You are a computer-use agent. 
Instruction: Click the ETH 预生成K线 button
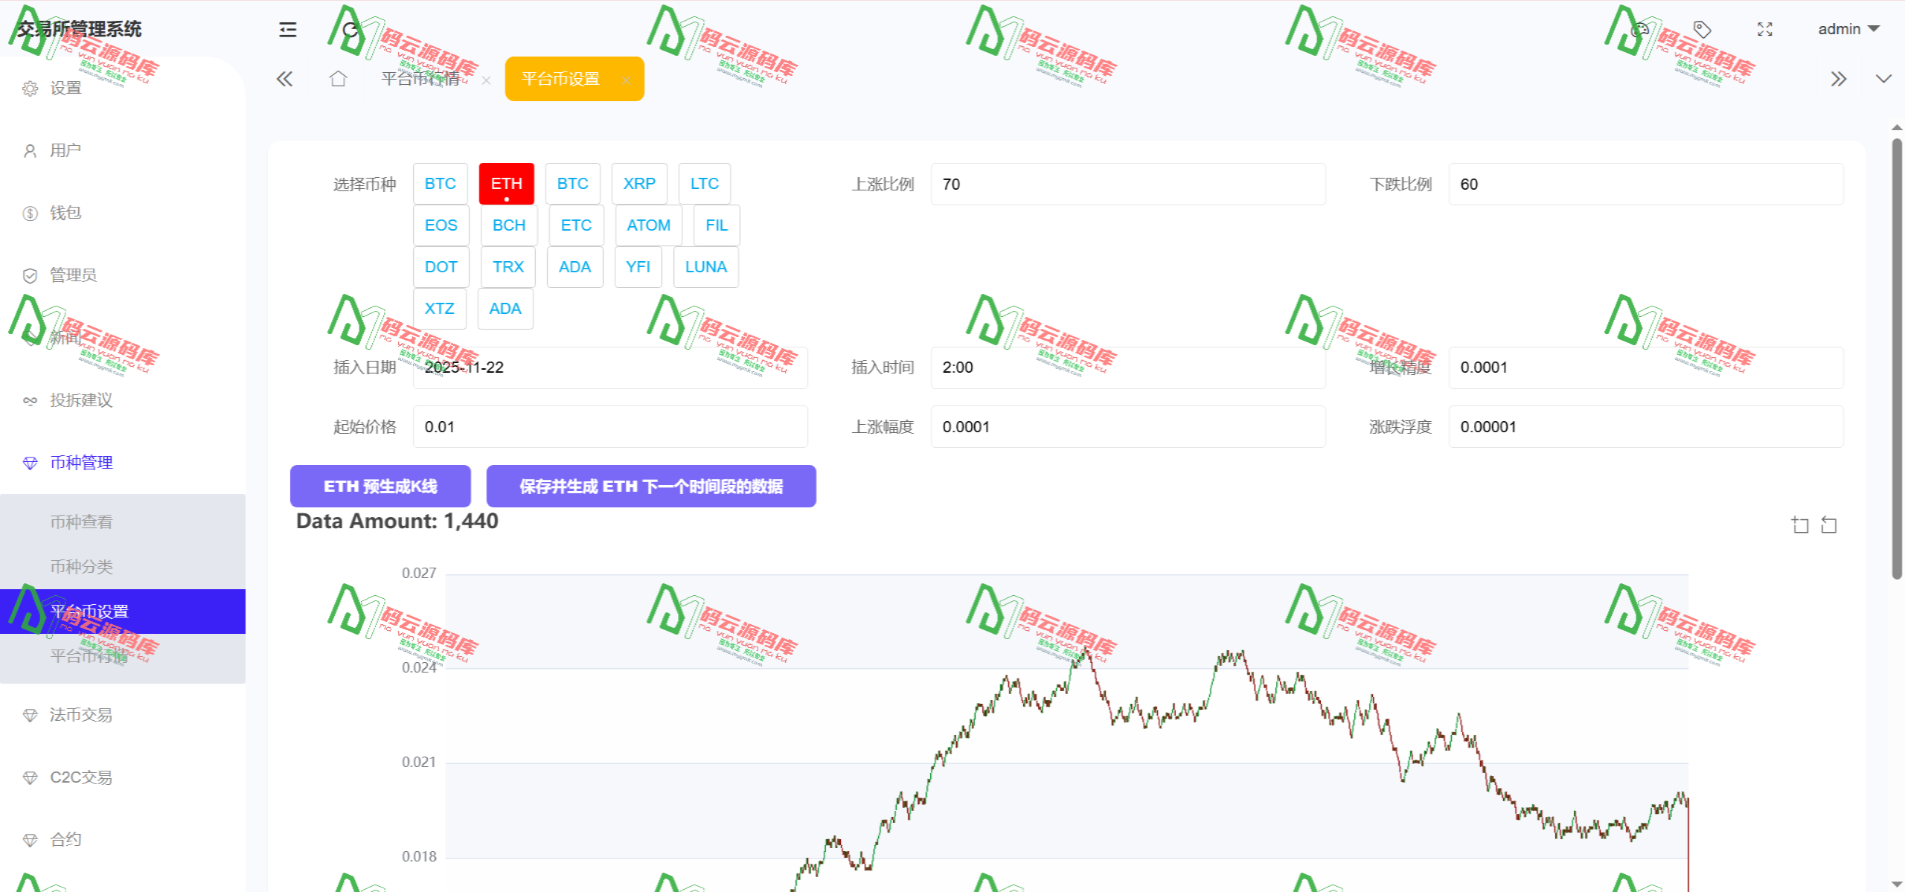[x=380, y=486]
